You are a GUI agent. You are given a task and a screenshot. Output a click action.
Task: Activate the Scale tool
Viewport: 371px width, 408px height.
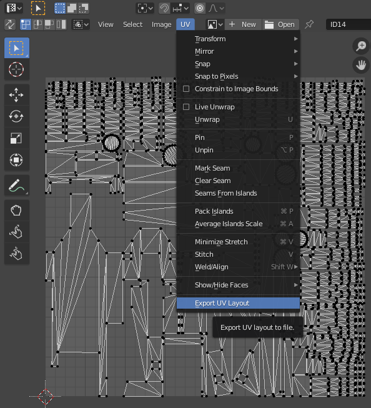17,138
